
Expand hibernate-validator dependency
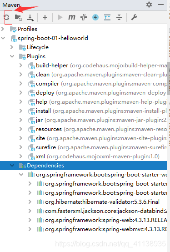click(x=30, y=202)
